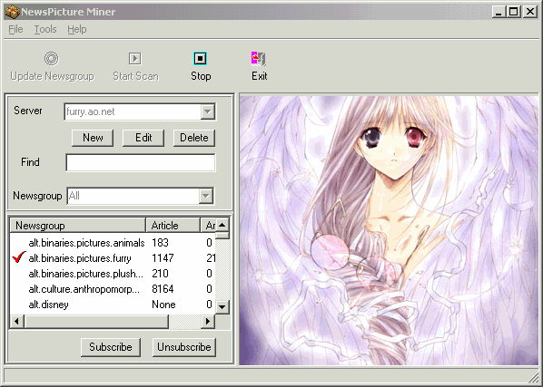Click the Delete server button
Image resolution: width=543 pixels, height=387 pixels.
pyautogui.click(x=194, y=138)
